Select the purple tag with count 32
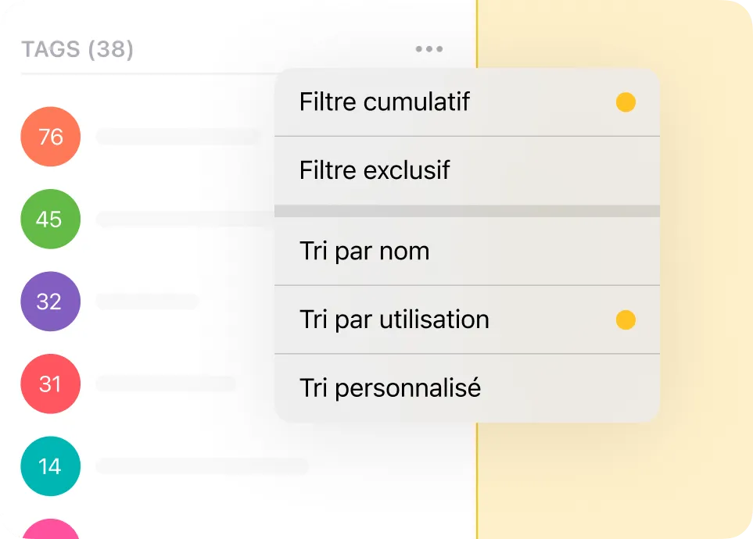This screenshot has height=539, width=753. coord(50,302)
